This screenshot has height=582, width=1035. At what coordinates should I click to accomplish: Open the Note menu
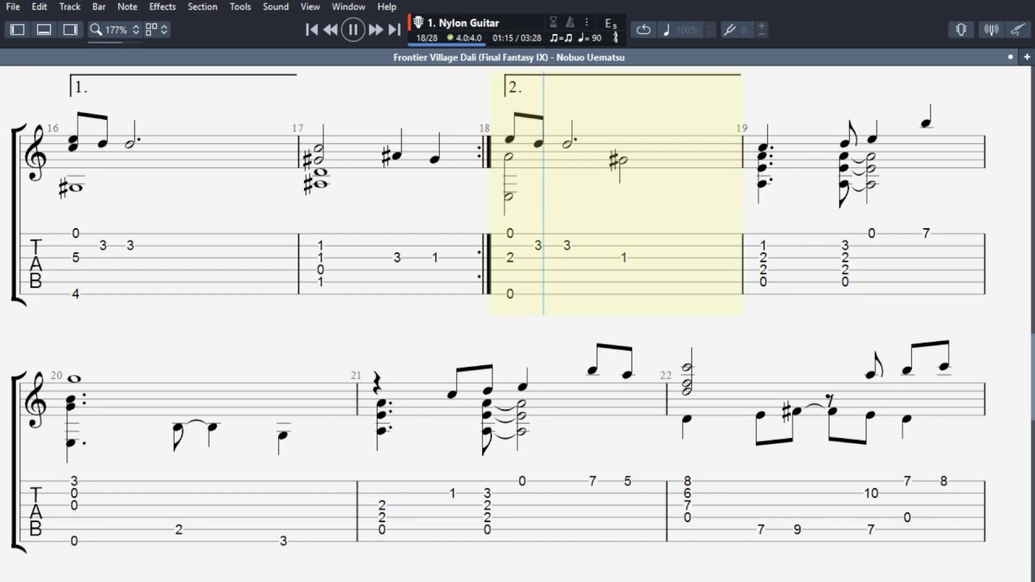[x=127, y=6]
